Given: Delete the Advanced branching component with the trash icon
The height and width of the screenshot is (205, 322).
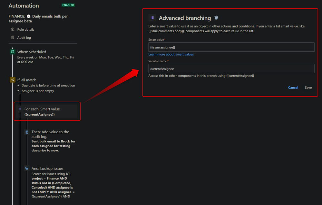Looking at the screenshot, I should pyautogui.click(x=216, y=18).
